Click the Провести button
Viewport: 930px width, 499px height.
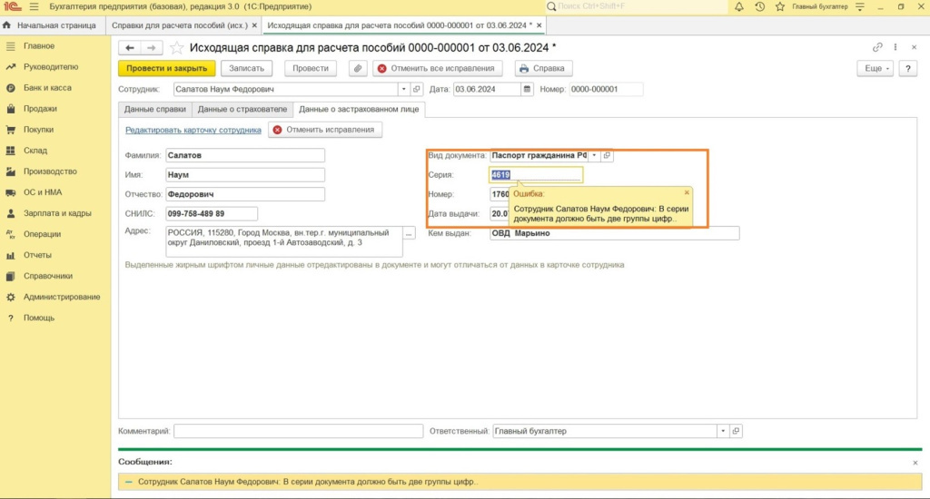click(311, 68)
